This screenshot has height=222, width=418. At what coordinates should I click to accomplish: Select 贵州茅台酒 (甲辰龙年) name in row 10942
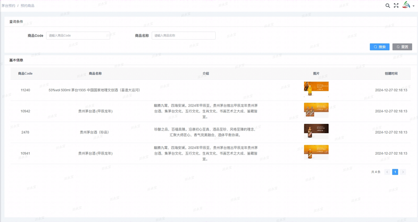[x=95, y=111]
